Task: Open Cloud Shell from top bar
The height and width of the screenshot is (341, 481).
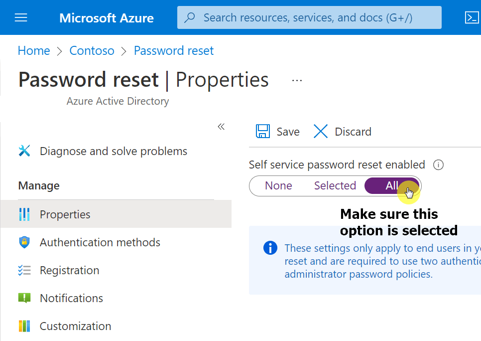Action: click(x=472, y=17)
